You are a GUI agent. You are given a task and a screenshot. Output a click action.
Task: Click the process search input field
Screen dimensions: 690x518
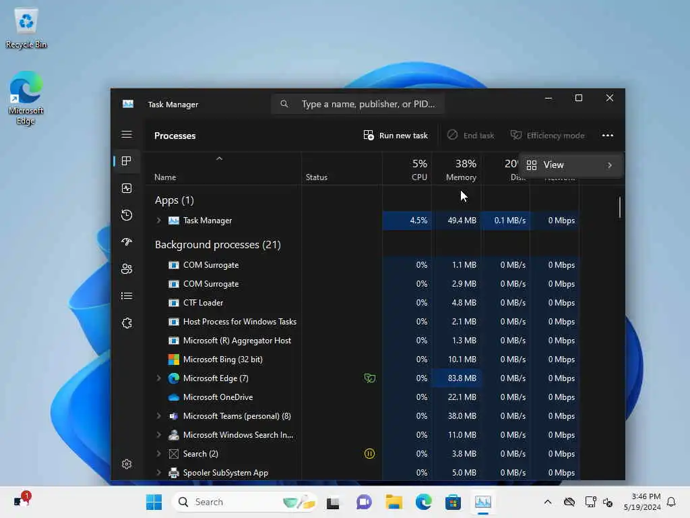pyautogui.click(x=357, y=104)
